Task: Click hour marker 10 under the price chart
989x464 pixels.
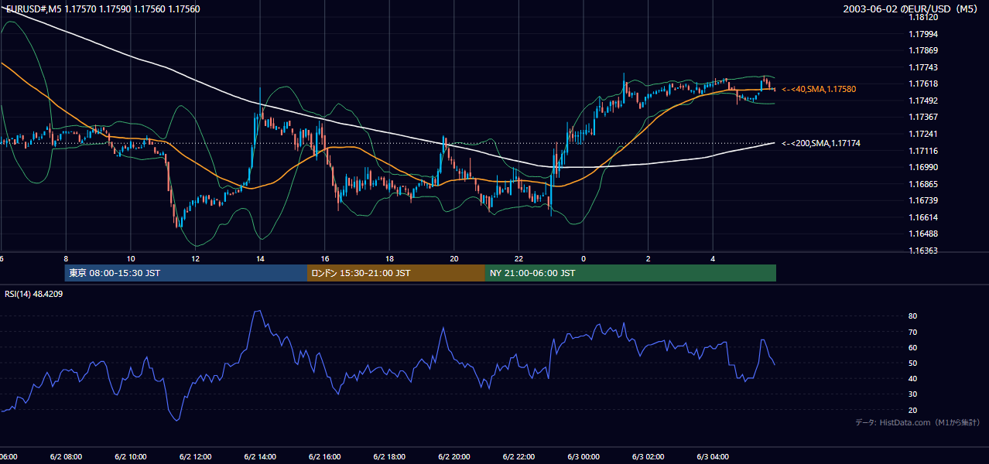Action: tap(131, 258)
